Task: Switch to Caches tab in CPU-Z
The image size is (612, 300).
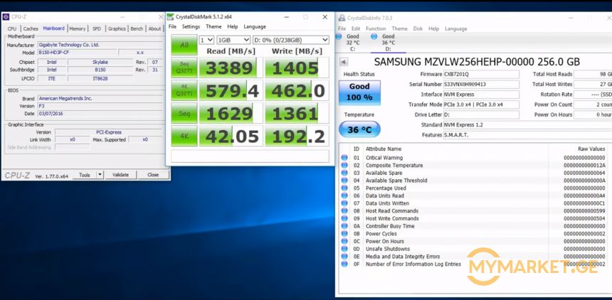Action: (31, 29)
